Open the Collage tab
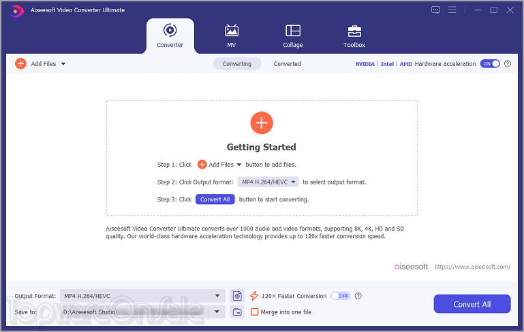 click(x=293, y=36)
